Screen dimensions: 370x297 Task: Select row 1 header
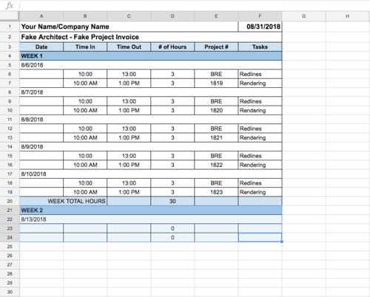pos(10,27)
